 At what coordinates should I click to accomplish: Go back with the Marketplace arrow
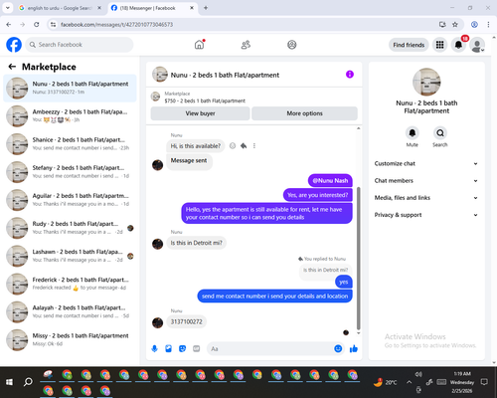click(x=12, y=67)
